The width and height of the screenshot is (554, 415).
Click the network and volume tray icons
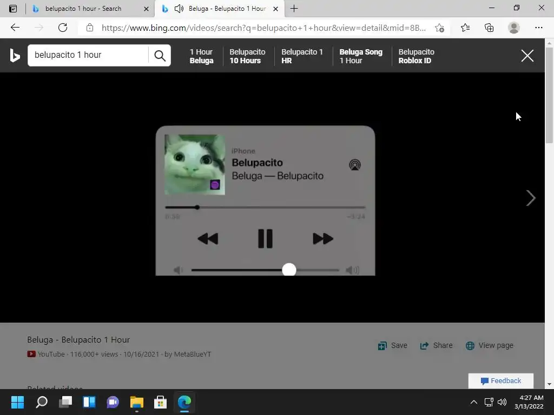click(x=496, y=402)
